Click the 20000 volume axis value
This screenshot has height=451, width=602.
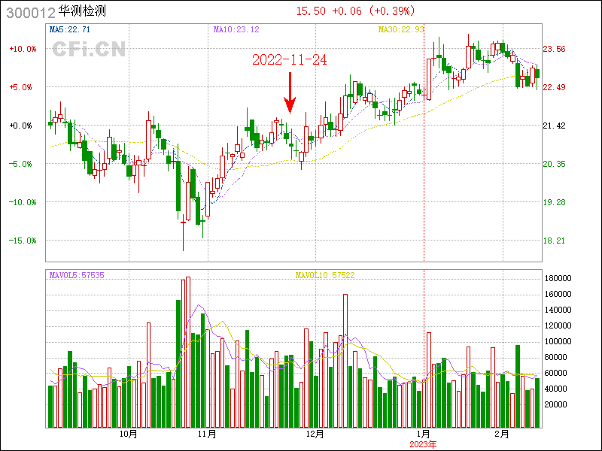point(556,404)
